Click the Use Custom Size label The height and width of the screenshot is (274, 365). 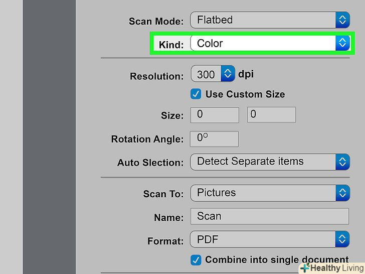[x=245, y=94]
